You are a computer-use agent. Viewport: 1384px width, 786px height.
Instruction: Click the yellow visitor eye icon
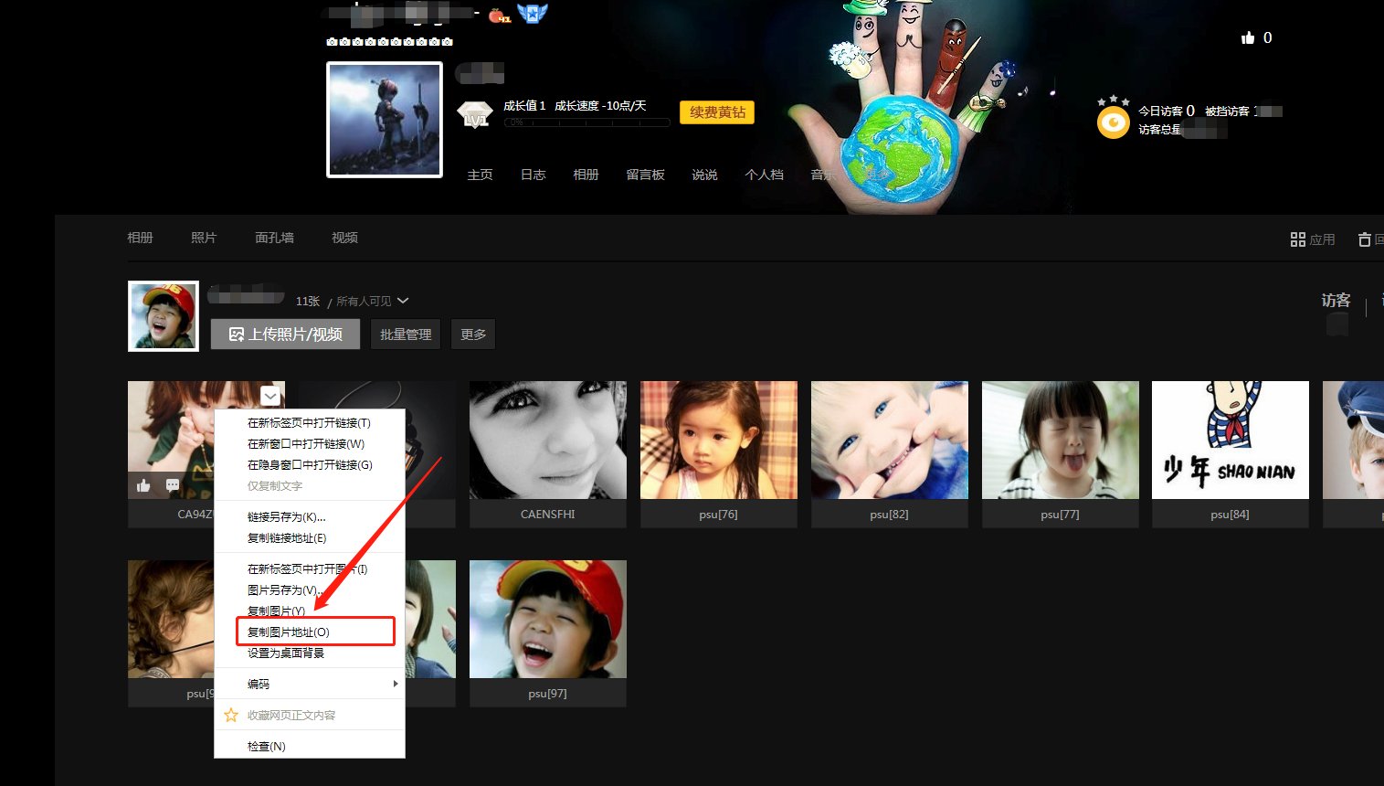pos(1113,122)
